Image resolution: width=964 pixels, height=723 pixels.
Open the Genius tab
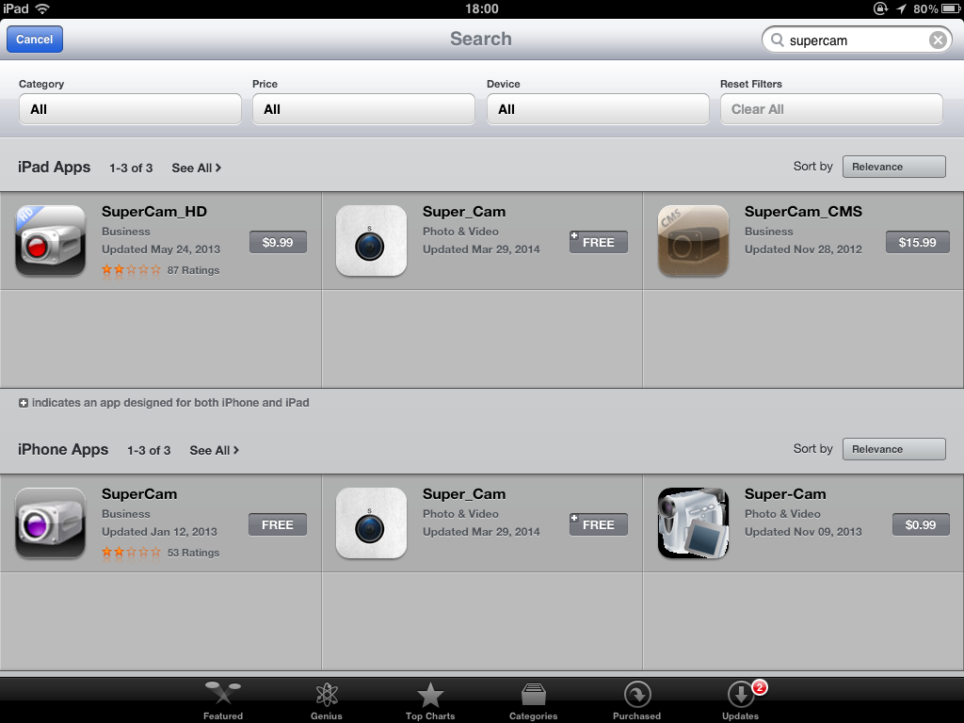[327, 700]
